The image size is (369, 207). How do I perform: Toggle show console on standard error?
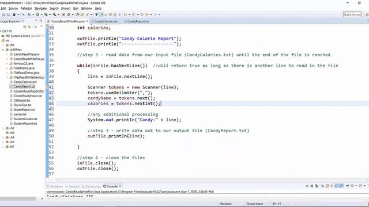tap(341, 186)
